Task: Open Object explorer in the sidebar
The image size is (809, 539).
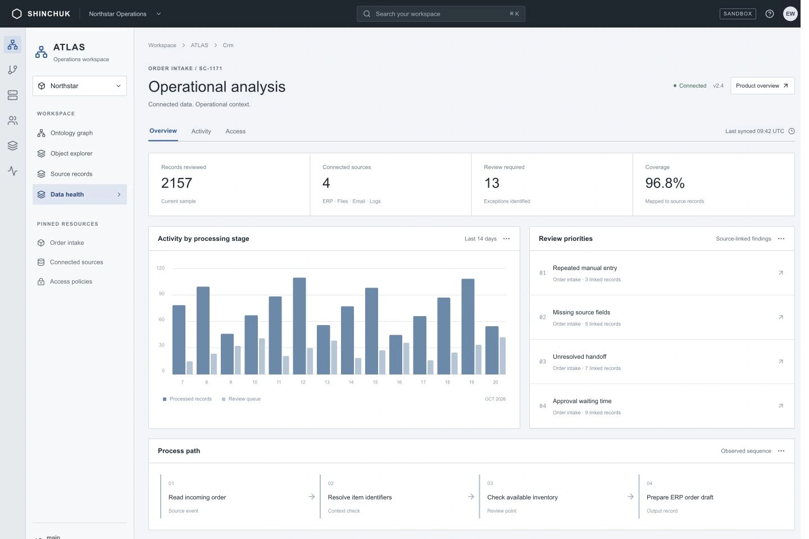Action: click(80, 153)
